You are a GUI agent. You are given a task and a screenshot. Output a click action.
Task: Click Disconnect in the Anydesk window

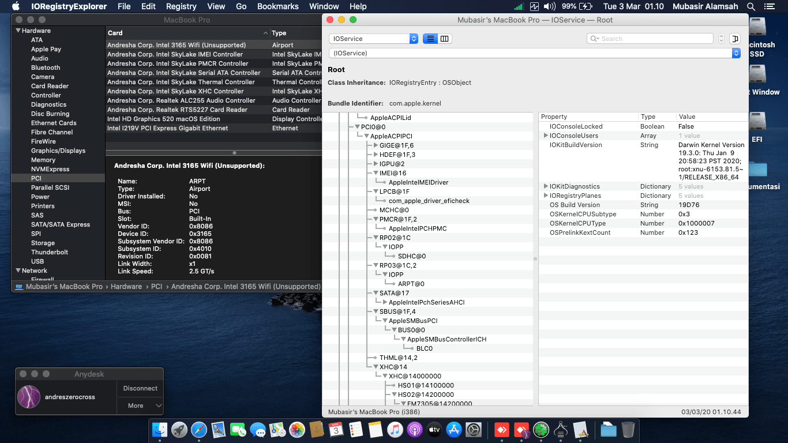tap(140, 388)
